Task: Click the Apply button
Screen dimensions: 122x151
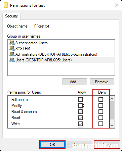Action: pyautogui.click(x=107, y=144)
